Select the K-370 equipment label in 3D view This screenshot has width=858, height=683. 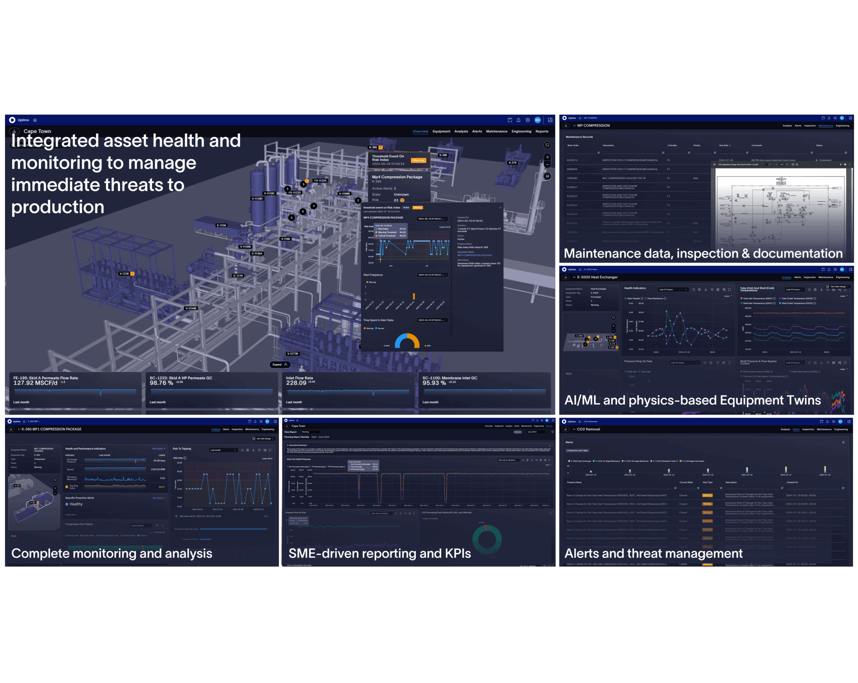tap(512, 163)
